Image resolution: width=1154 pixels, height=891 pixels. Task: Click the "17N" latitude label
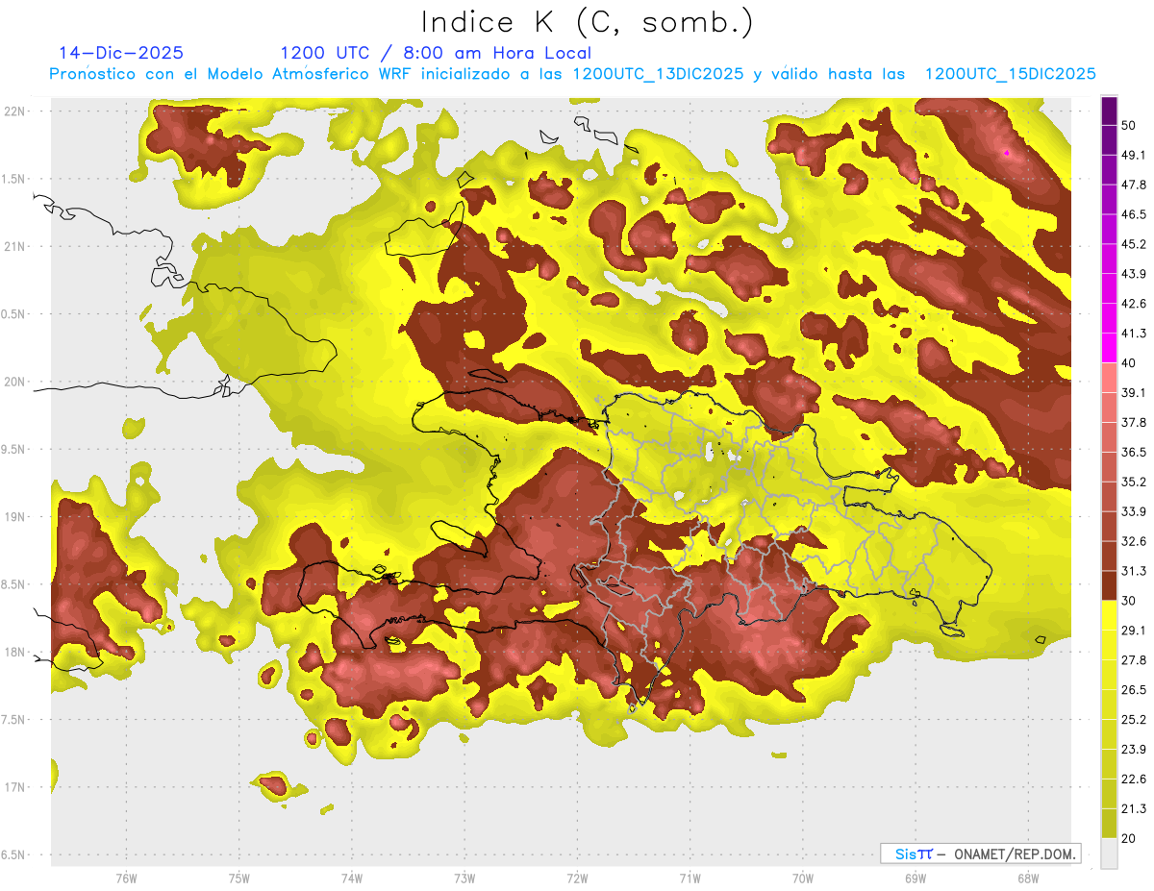[14, 787]
